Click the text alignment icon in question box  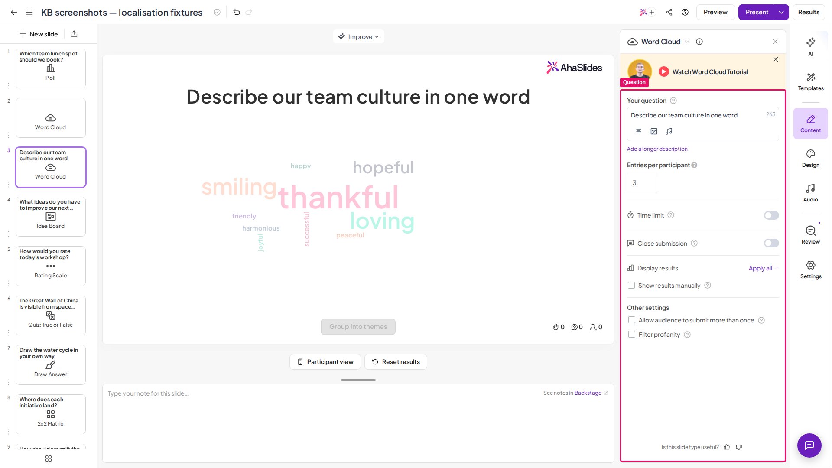click(x=639, y=131)
